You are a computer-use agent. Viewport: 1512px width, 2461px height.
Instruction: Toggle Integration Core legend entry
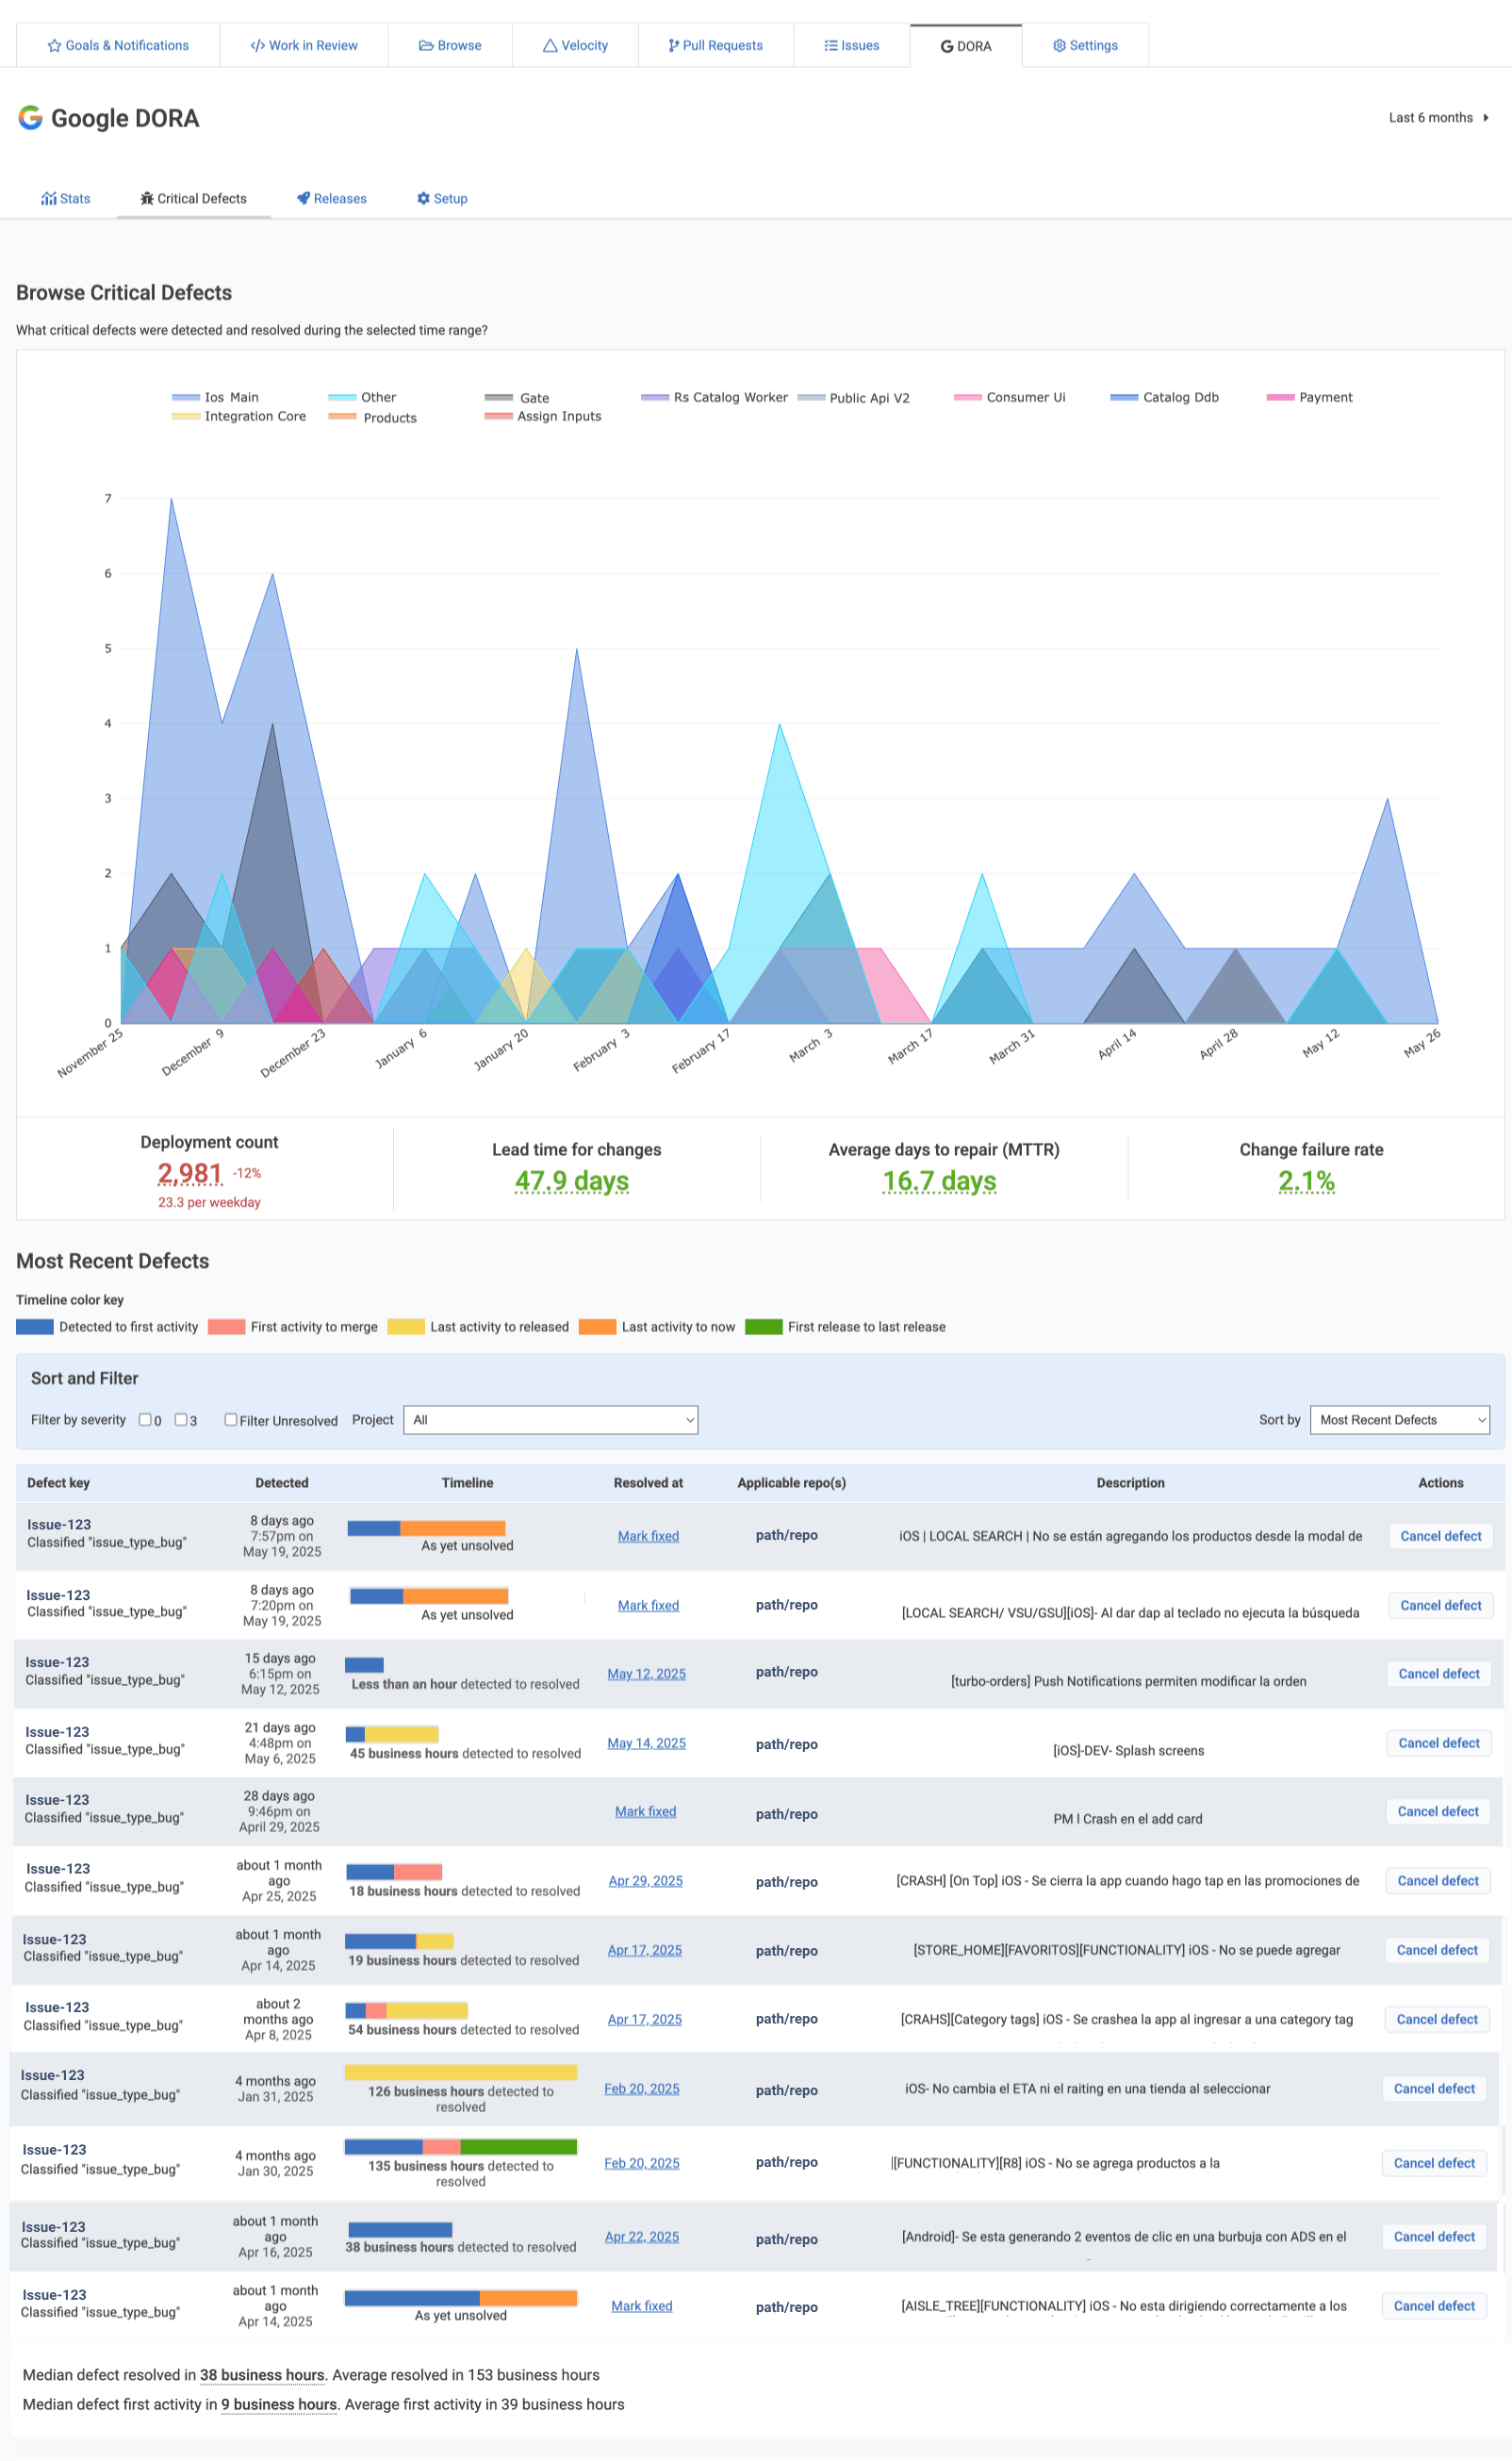pyautogui.click(x=239, y=417)
